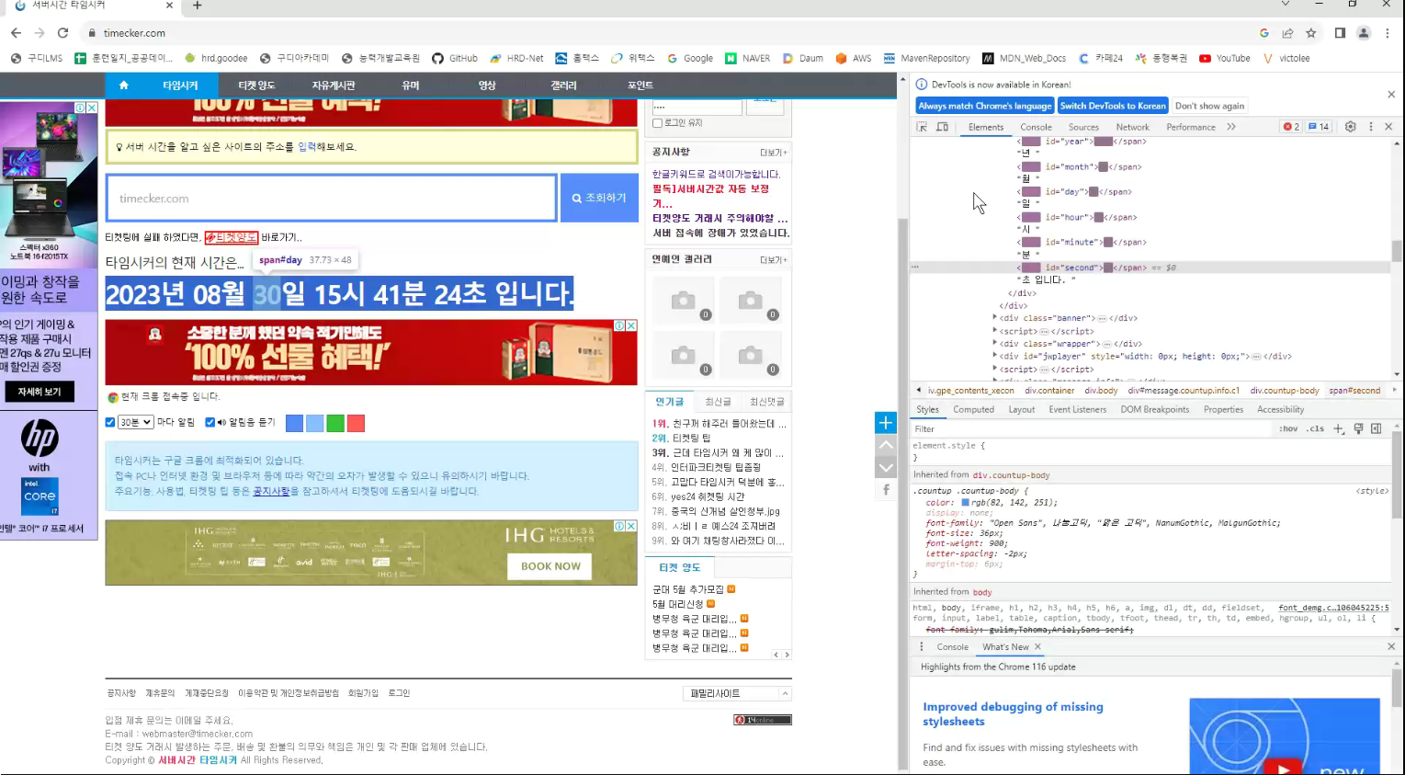This screenshot has width=1405, height=775.
Task: Toggle the device toolbar icon in DevTools
Action: click(x=942, y=127)
